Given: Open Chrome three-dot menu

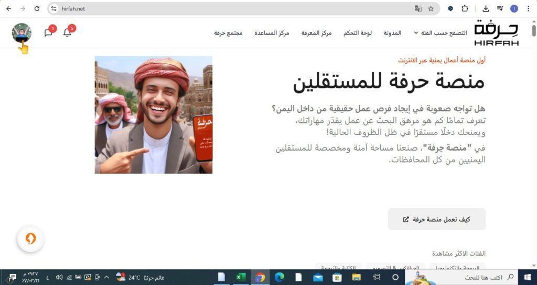Looking at the screenshot, I should pos(528,8).
